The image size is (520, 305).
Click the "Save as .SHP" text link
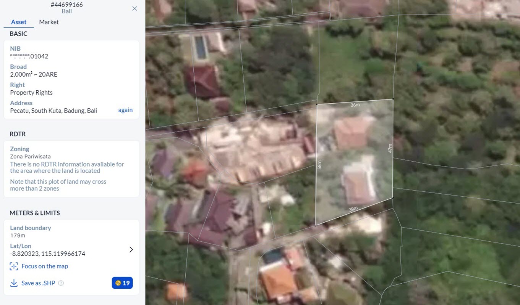38,283
